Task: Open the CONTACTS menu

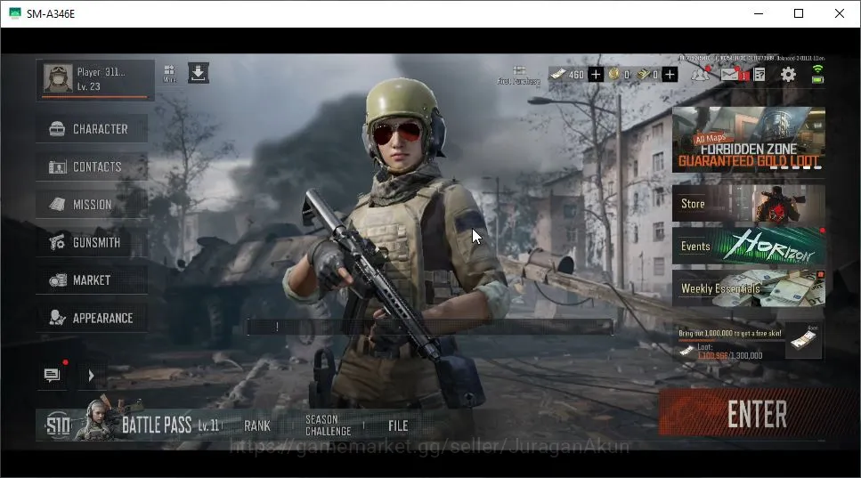Action: 92,166
